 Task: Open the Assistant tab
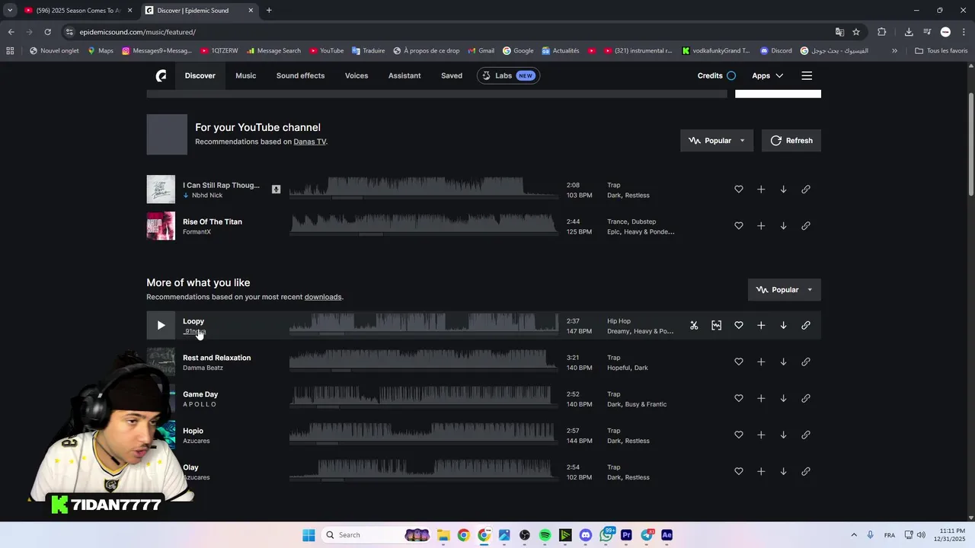(x=404, y=75)
